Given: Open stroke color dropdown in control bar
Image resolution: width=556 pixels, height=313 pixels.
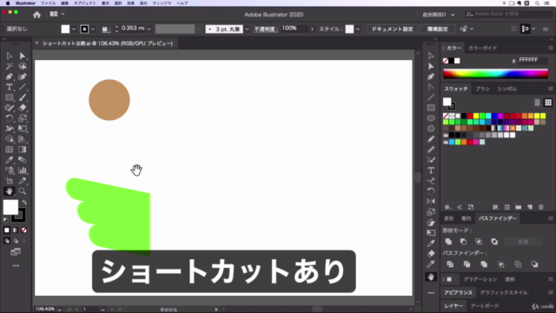Looking at the screenshot, I should [93, 29].
